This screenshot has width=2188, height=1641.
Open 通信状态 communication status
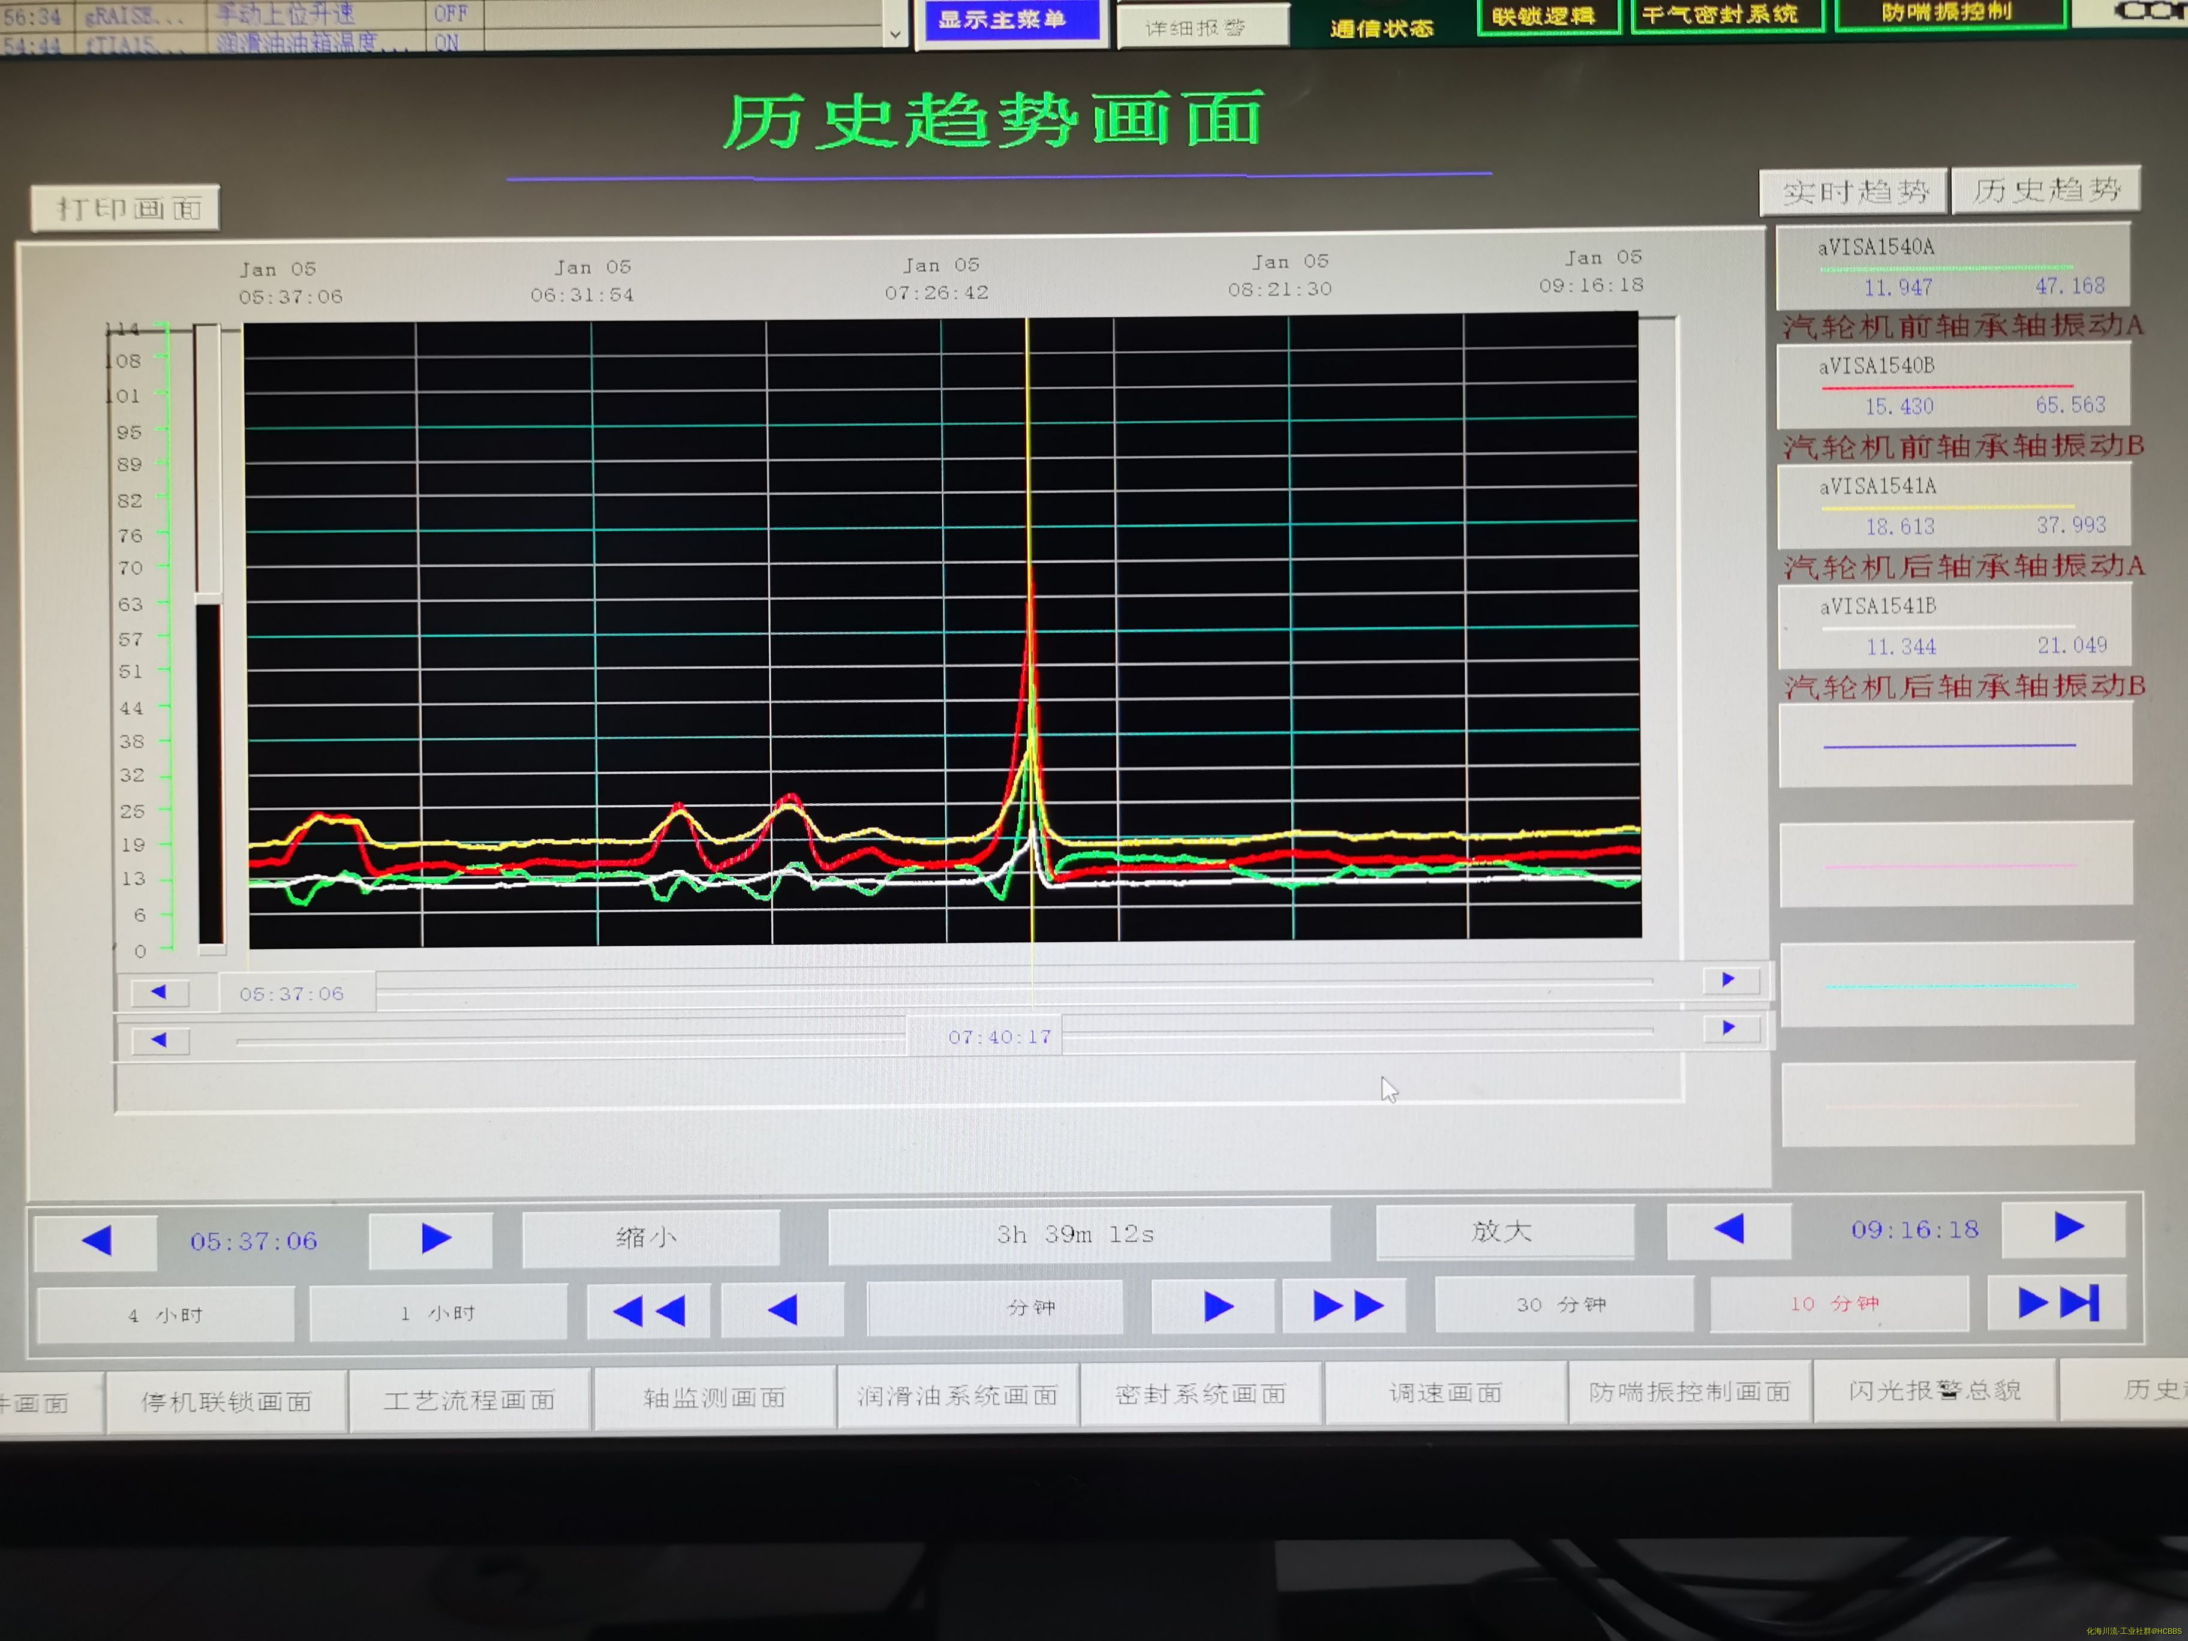point(1382,28)
